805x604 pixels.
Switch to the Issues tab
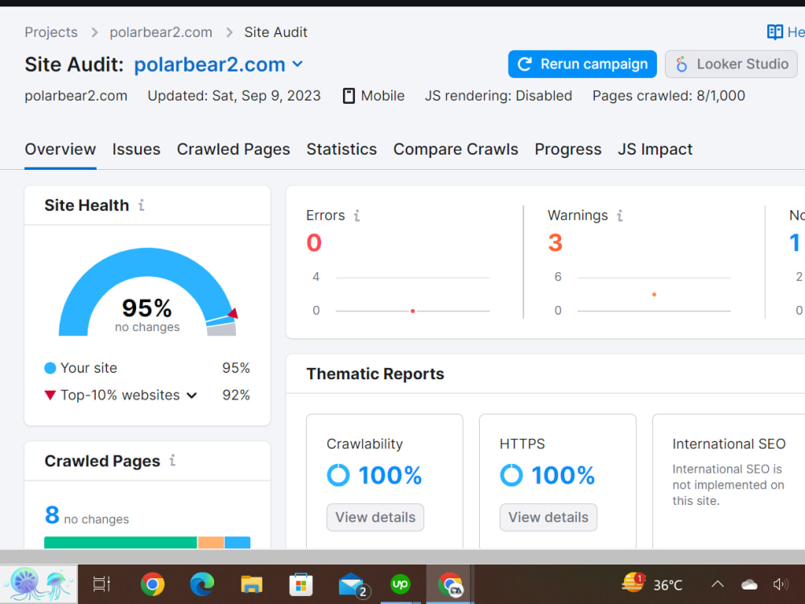tap(136, 150)
